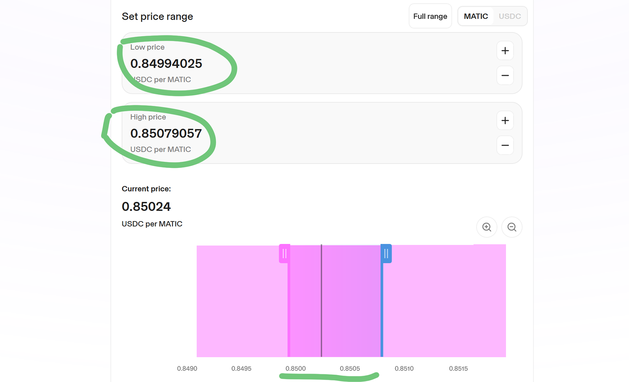This screenshot has height=382, width=629.
Task: Grab the blue high price range handle
Action: tap(386, 254)
